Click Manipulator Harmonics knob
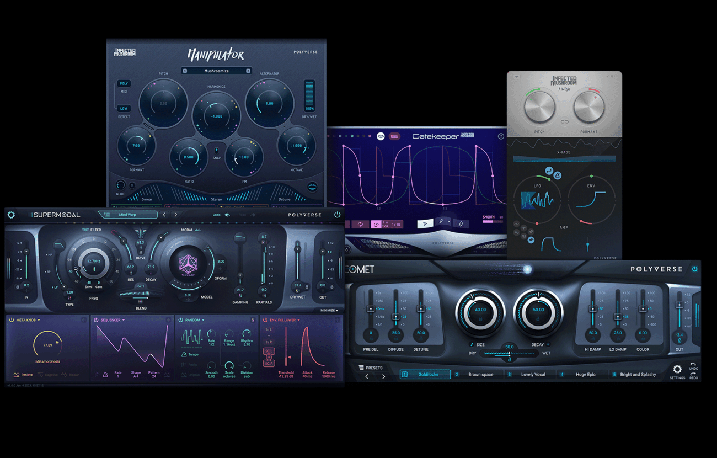 [216, 116]
